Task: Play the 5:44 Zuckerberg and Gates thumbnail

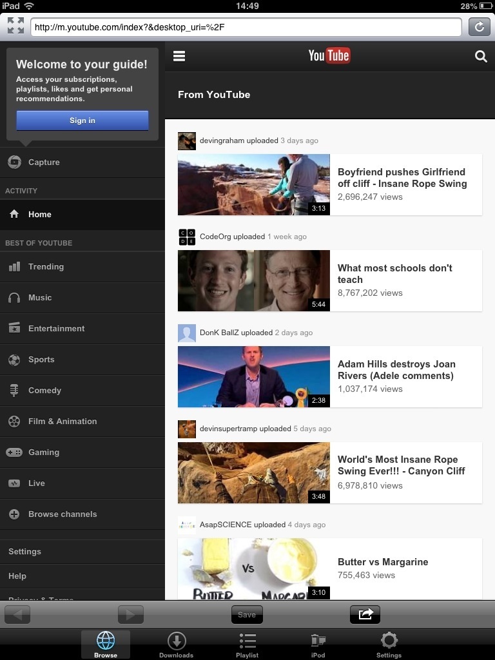Action: coord(254,281)
